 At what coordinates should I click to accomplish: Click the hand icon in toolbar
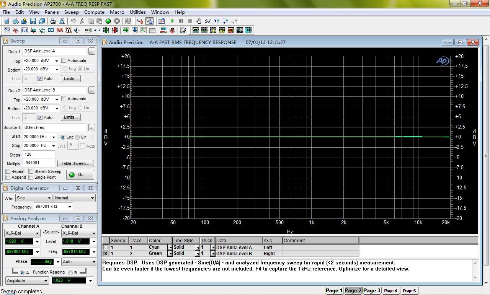click(199, 21)
